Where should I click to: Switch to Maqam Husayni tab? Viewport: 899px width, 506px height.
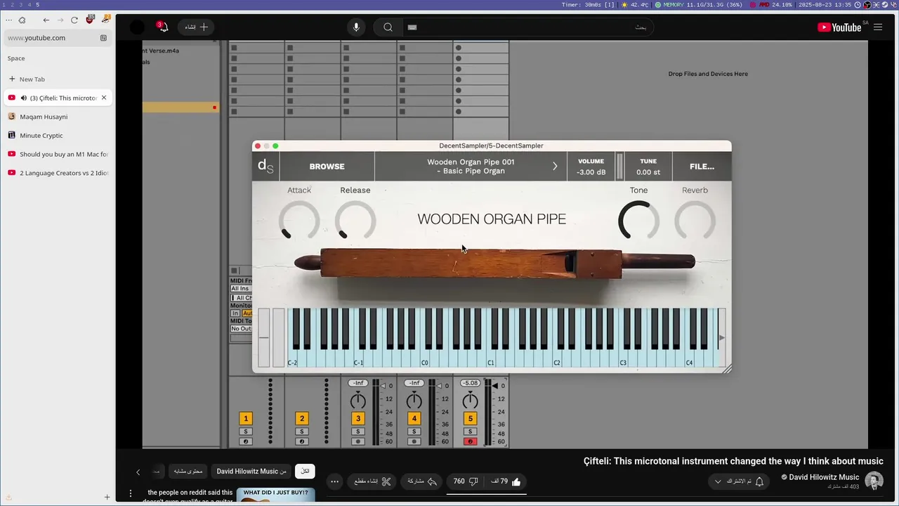pyautogui.click(x=58, y=117)
